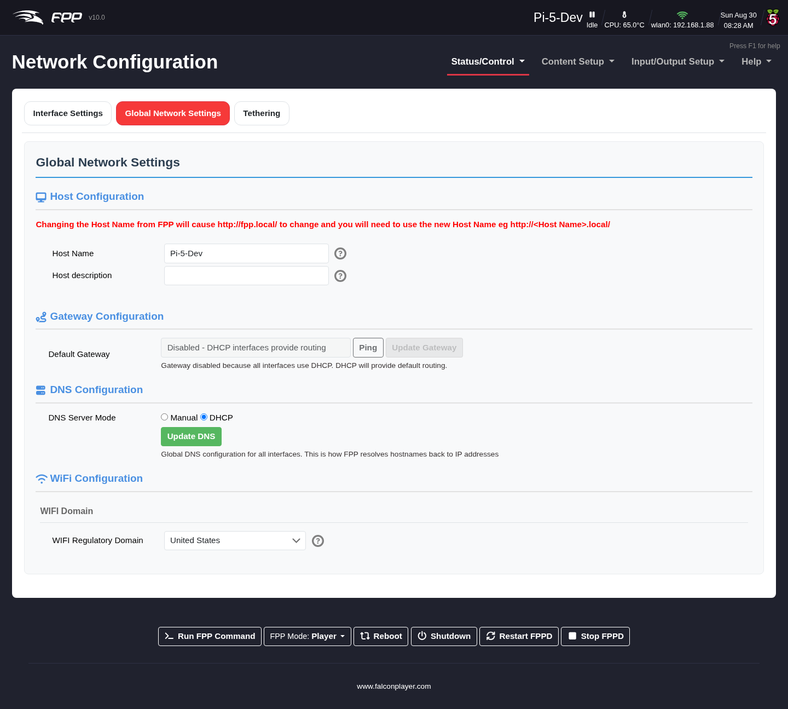Click the v10.0 version label

coord(97,18)
